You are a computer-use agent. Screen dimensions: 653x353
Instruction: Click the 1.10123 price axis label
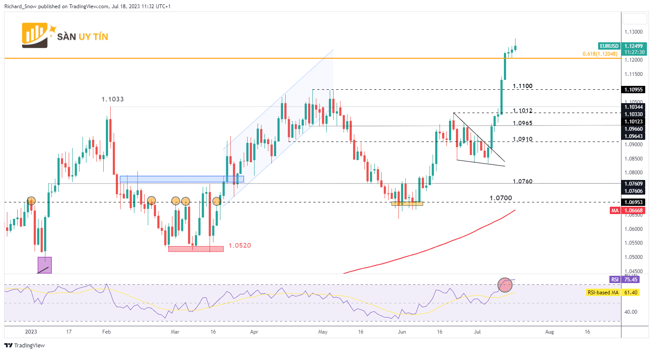[x=634, y=121]
